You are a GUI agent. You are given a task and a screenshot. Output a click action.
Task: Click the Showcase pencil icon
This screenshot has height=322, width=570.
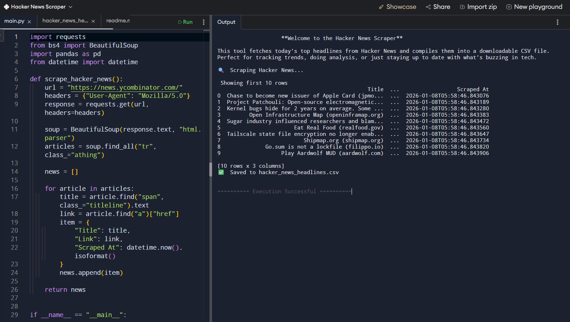click(x=381, y=7)
